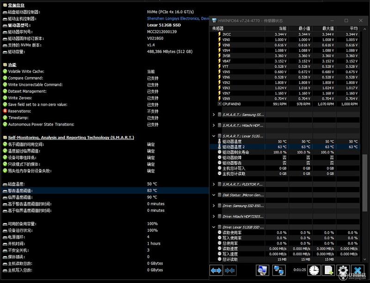Click the red X icon beside Reservations
The height and width of the screenshot is (283, 370).
(5, 111)
